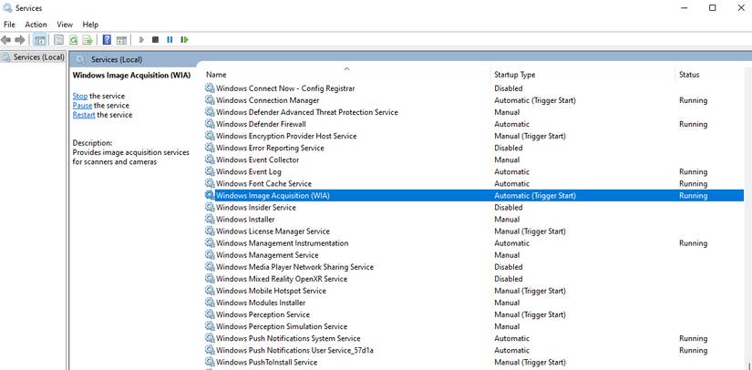This screenshot has width=752, height=370.
Task: Toggle the Show/Hide Console Tree toolbar icon
Action: 40,40
